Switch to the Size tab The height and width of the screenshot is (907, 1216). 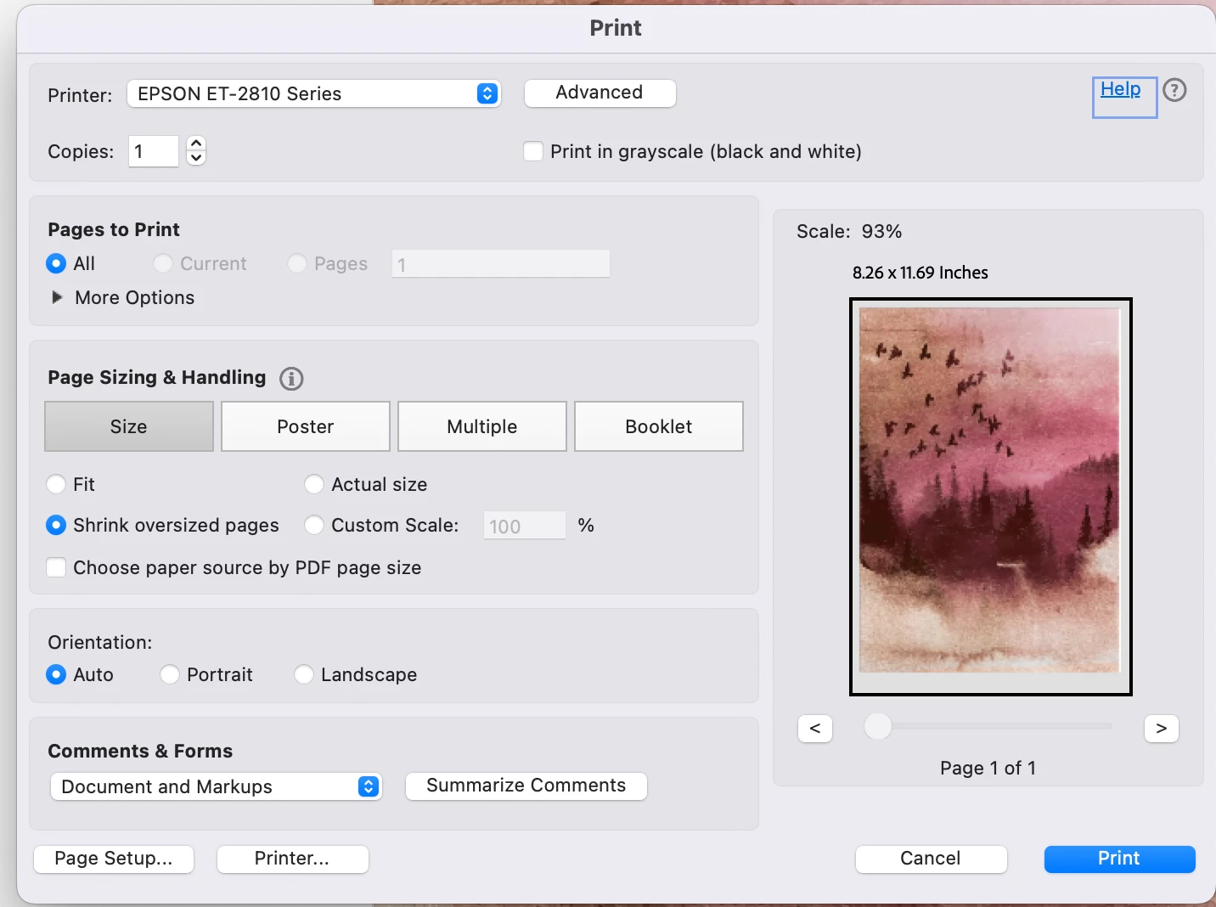point(129,426)
